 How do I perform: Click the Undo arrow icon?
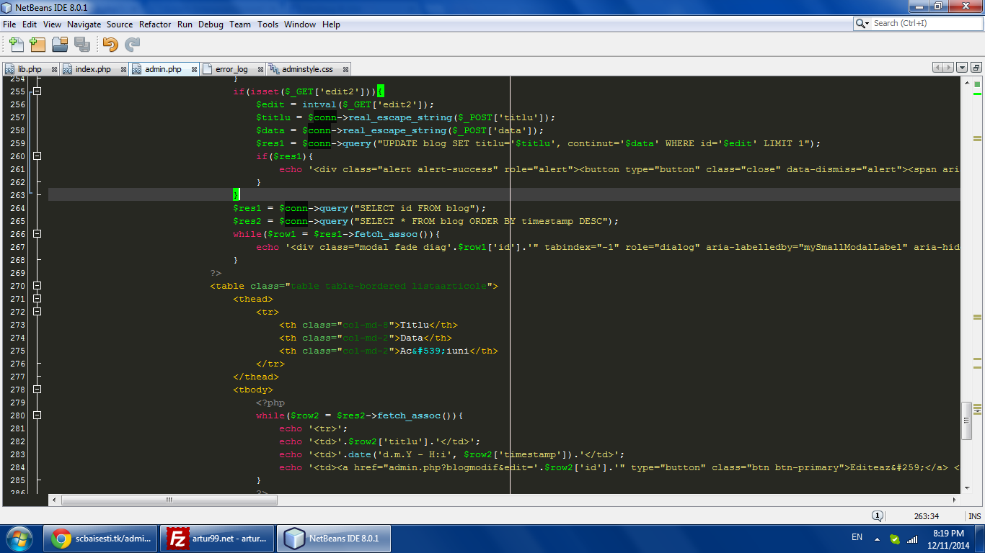pos(110,45)
